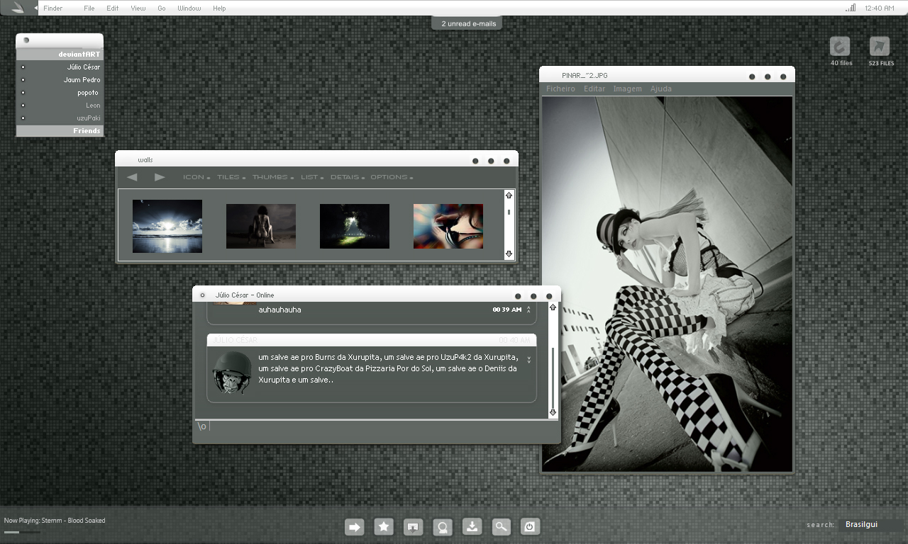Open chat with Leon contact
Screen dimensions: 908x544
(93, 106)
